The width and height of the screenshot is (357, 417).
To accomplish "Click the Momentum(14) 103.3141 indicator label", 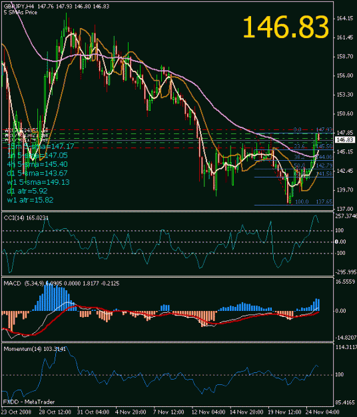I will pos(35,349).
